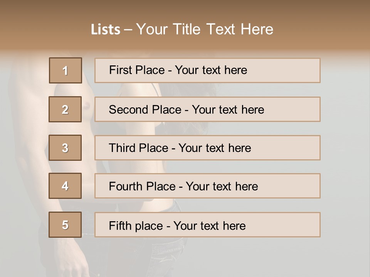Click Your Title Text Here in heading
Screen dimensions: 370x277
205,29
